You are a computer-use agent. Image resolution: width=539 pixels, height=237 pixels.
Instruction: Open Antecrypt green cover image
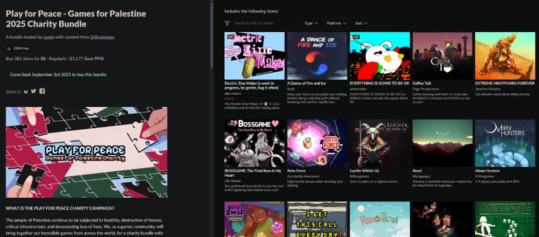[x=505, y=219]
